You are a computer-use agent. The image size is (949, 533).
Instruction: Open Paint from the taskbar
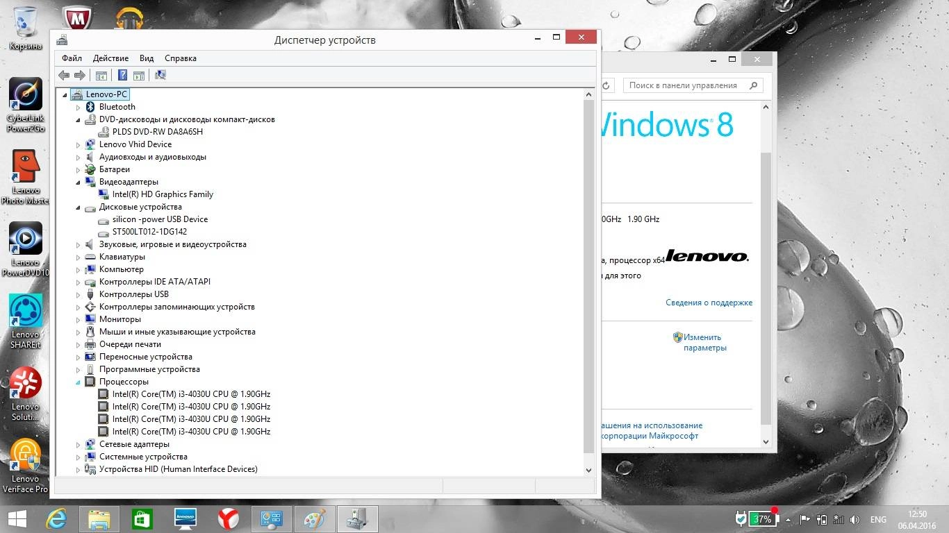point(315,518)
